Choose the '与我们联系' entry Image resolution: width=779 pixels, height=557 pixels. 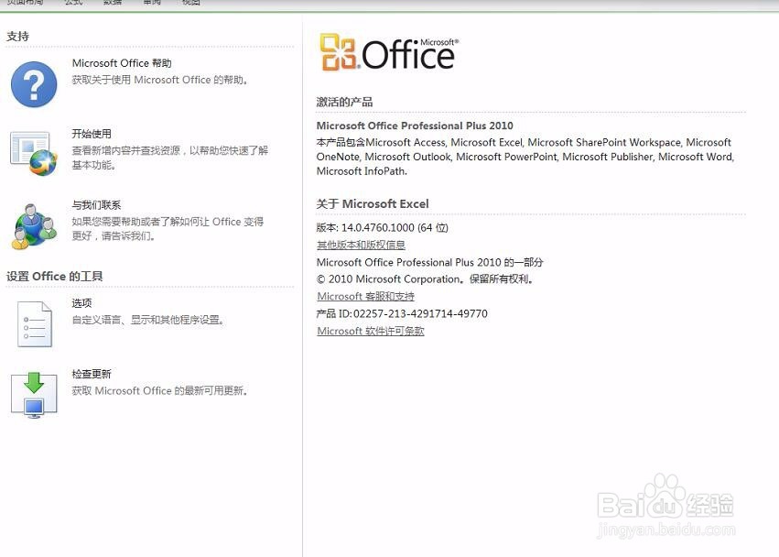[96, 205]
